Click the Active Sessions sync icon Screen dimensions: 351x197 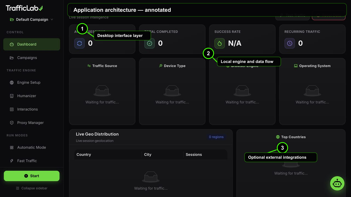coord(80,43)
